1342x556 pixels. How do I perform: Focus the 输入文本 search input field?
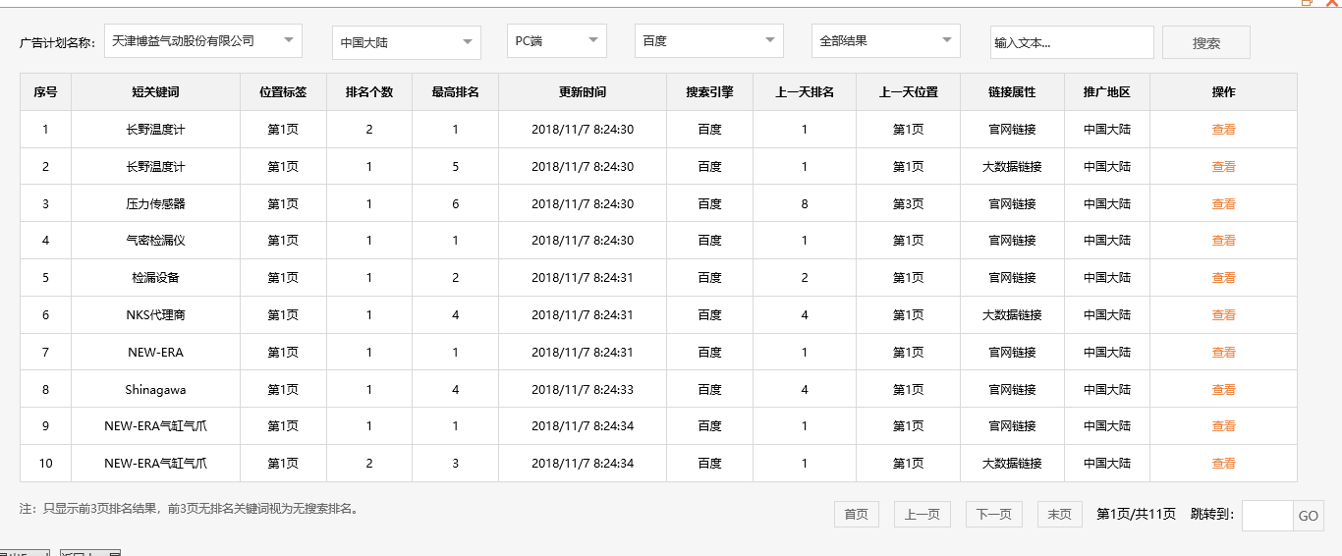[x=1072, y=42]
